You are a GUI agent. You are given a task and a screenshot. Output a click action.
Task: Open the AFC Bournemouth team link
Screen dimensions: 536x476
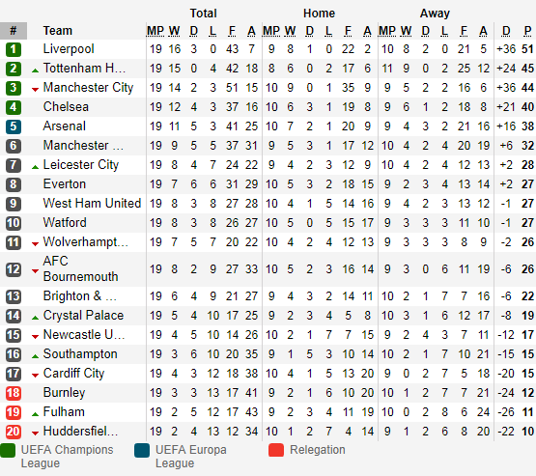[x=81, y=269]
